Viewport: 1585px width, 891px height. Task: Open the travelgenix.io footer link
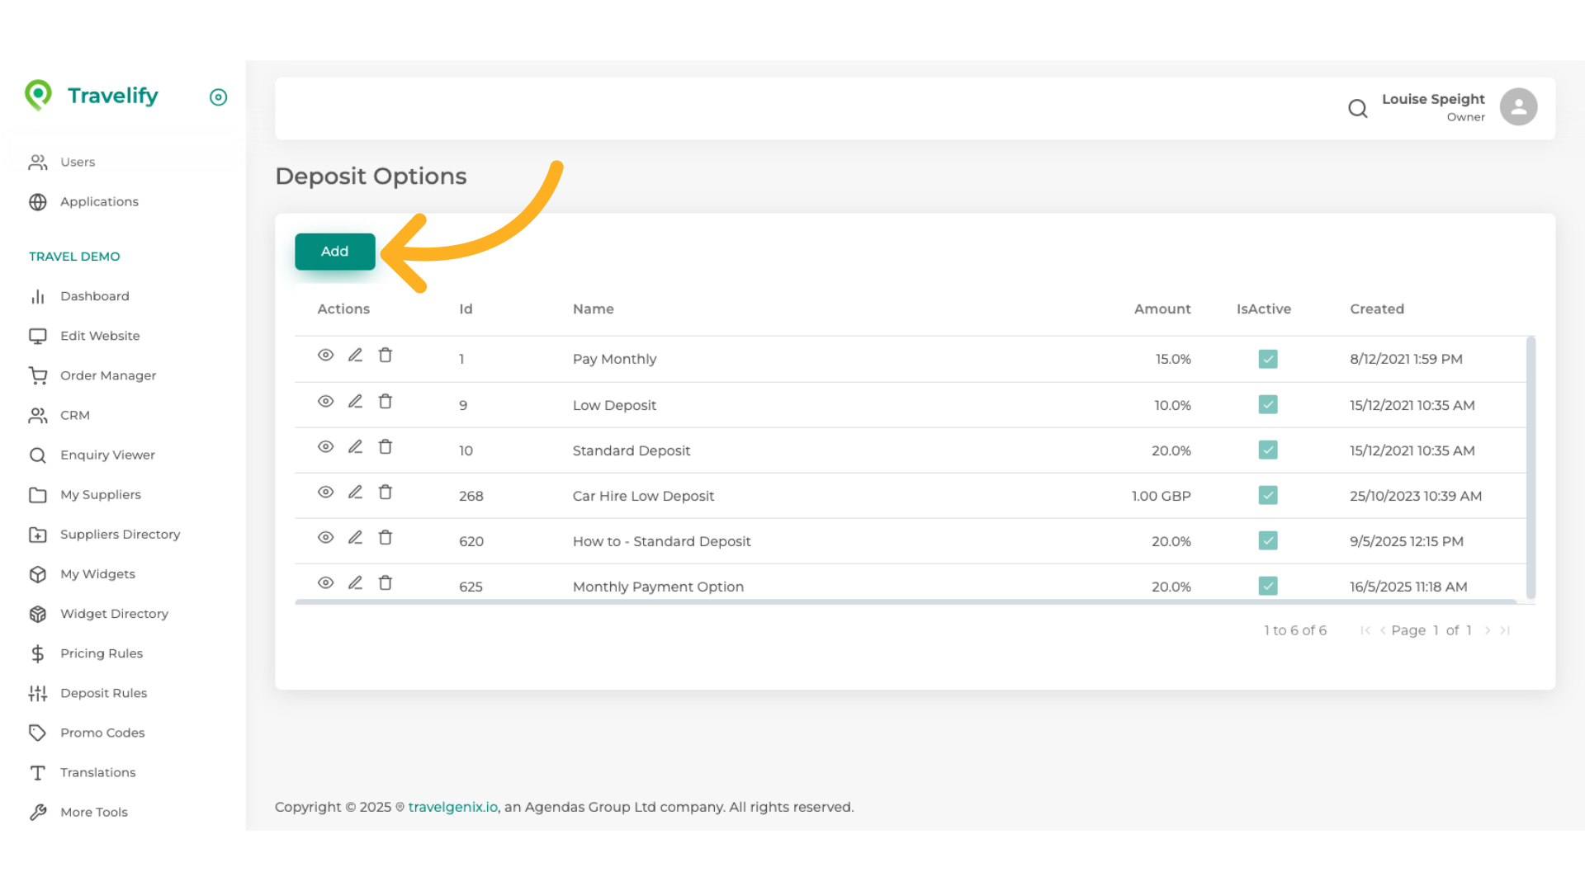pyautogui.click(x=452, y=807)
